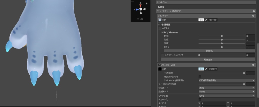
Task: Open the texture picker circle beside グラデーションマップ
Action: [x=166, y=55]
